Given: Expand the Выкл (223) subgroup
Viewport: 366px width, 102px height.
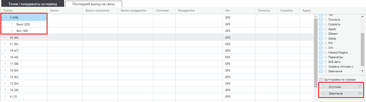Looking at the screenshot, I should pyautogui.click(x=12, y=24).
